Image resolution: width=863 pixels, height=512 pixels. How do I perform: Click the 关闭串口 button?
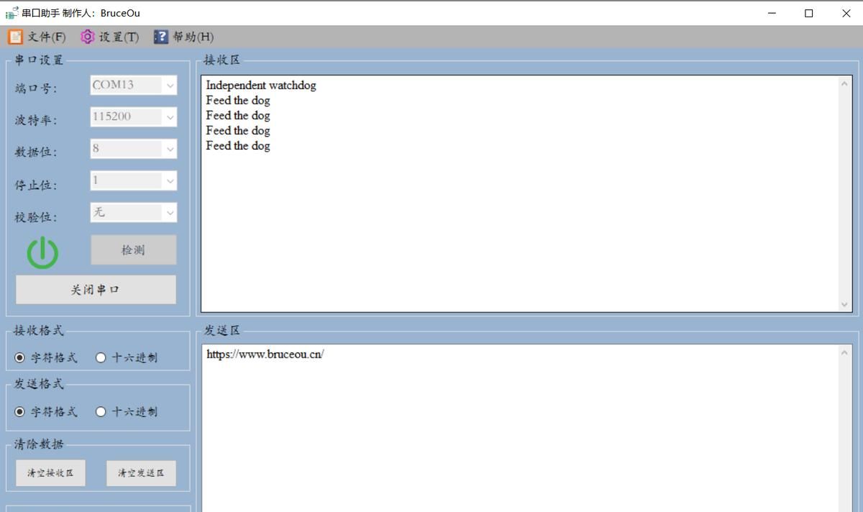click(96, 290)
